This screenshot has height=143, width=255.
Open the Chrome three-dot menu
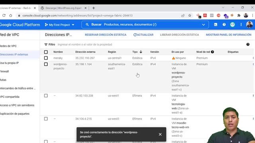[252, 15]
